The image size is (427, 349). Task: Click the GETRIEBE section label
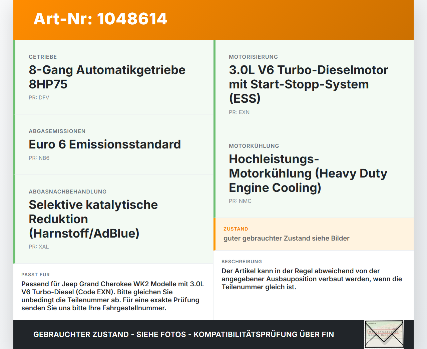(x=43, y=57)
